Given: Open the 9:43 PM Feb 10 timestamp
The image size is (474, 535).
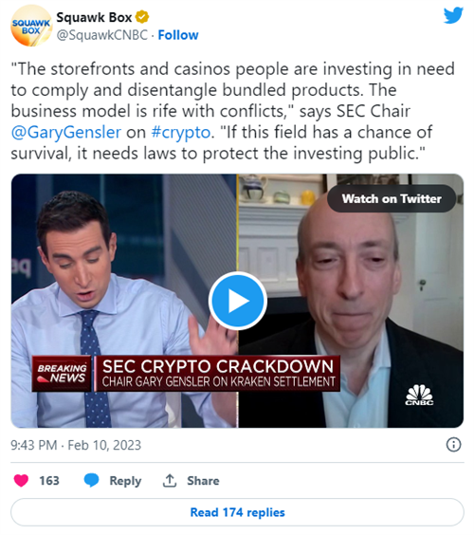Looking at the screenshot, I should tap(76, 445).
